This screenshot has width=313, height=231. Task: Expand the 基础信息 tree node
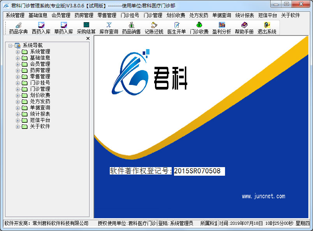pyautogui.click(x=18, y=58)
